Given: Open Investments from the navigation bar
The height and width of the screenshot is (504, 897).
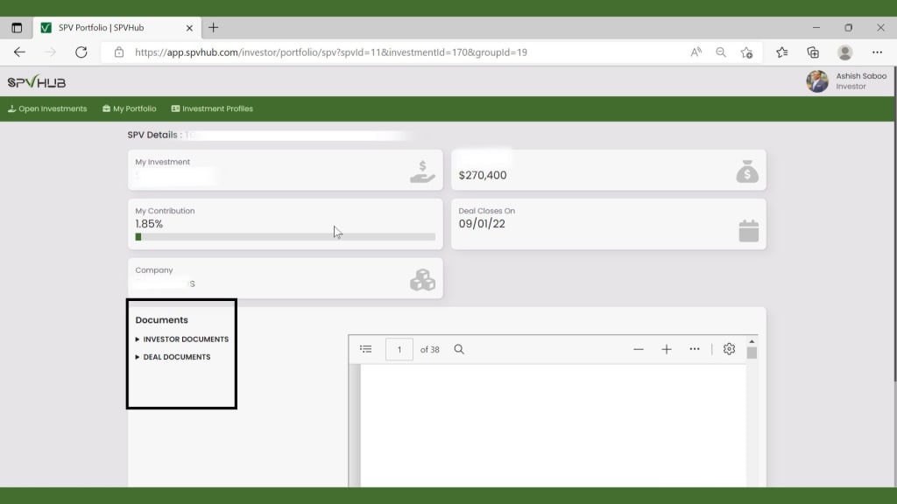Looking at the screenshot, I should [x=47, y=108].
